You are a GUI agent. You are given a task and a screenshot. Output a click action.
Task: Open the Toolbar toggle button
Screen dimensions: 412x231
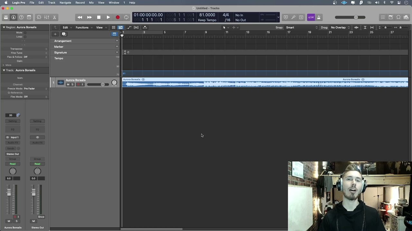(x=29, y=17)
